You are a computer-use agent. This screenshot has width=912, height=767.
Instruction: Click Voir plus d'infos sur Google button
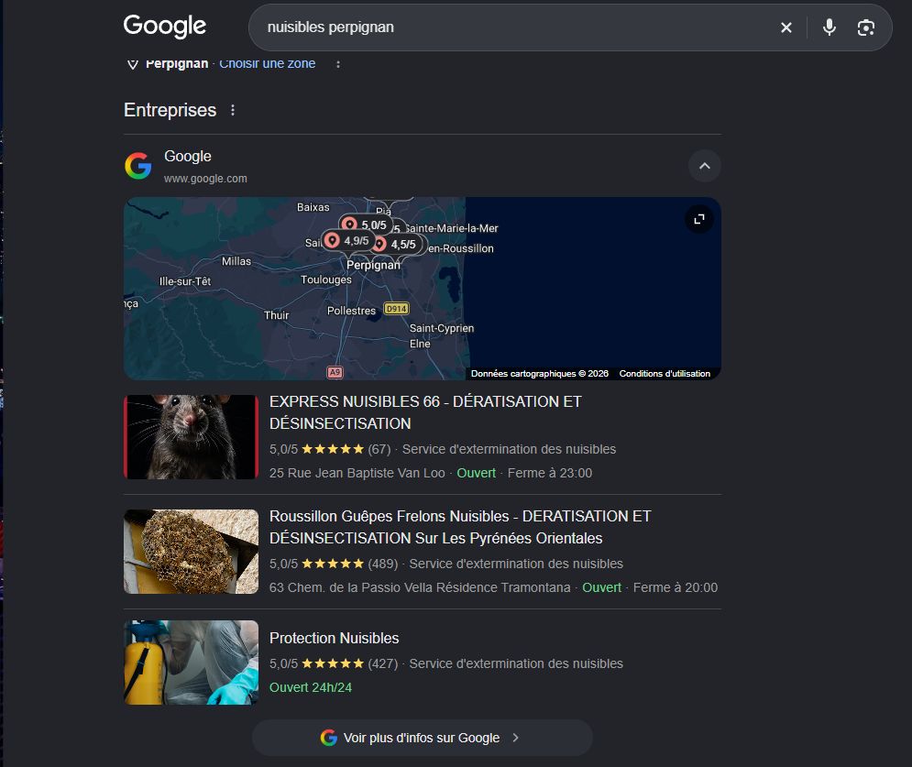[x=423, y=738]
